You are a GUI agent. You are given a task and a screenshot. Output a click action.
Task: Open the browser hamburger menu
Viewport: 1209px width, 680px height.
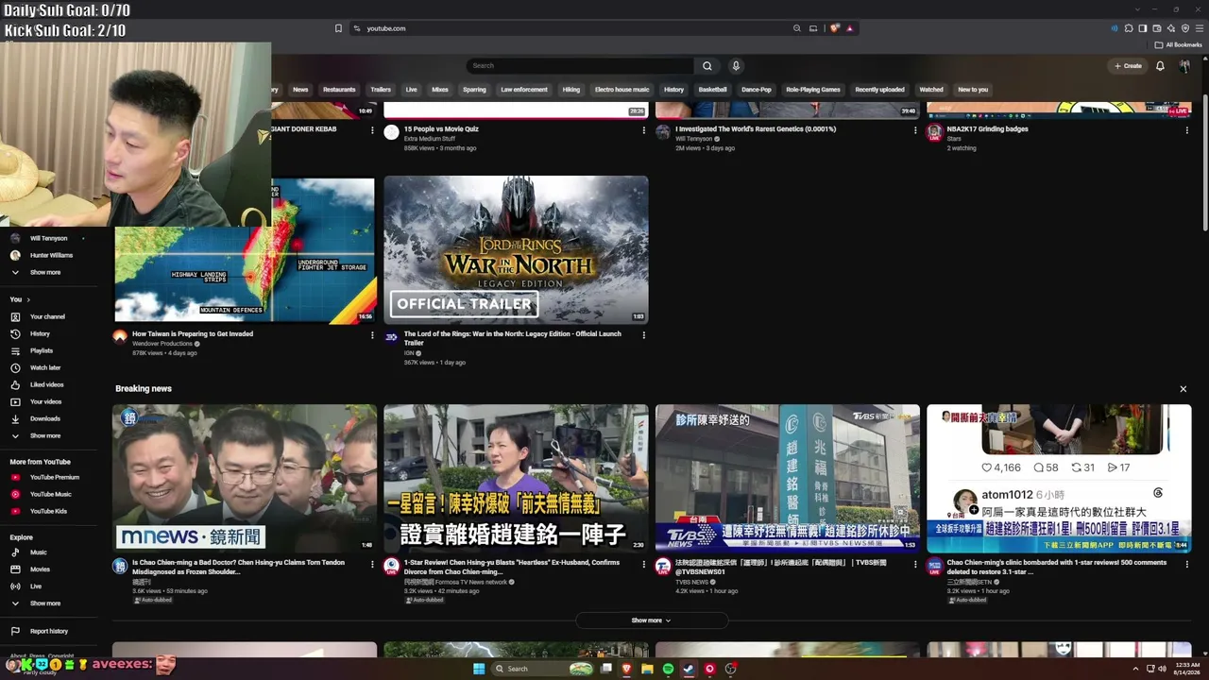click(1200, 28)
